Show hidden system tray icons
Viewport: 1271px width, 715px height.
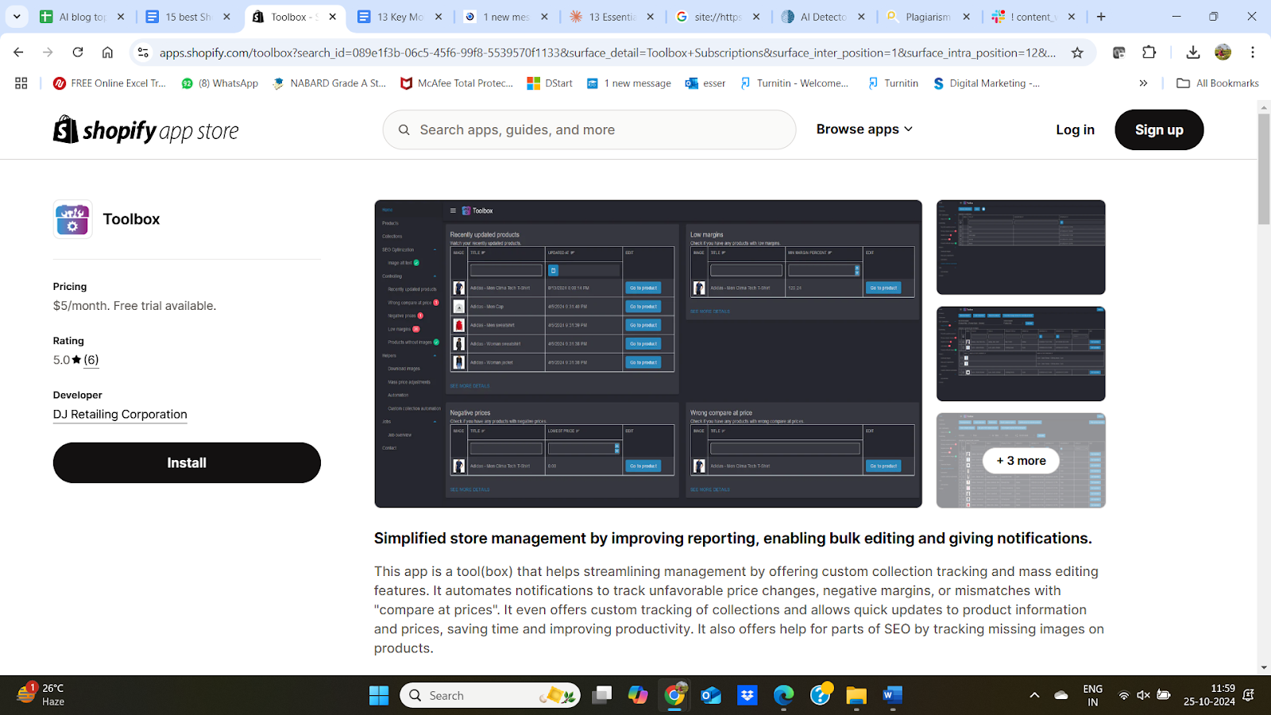(x=1034, y=695)
